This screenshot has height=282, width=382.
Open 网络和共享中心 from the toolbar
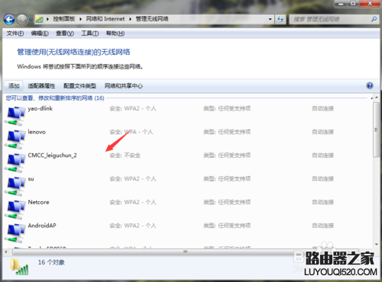(124, 86)
